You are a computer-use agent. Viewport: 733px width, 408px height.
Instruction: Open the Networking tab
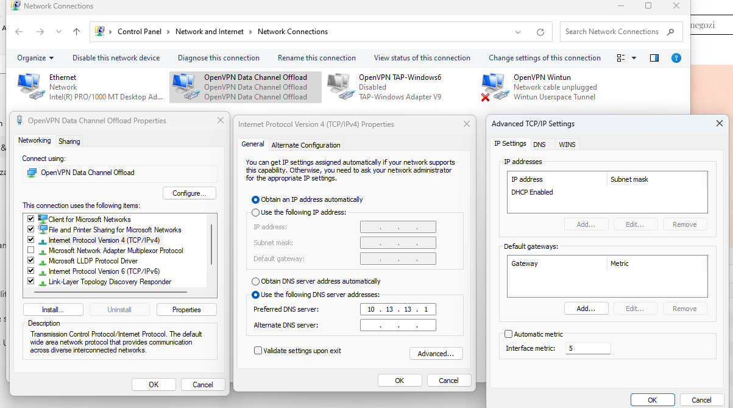pos(35,140)
